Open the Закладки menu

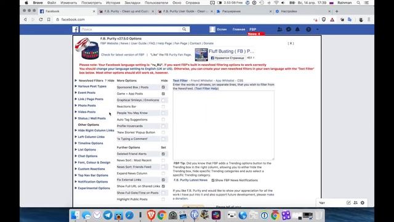pos(132,2)
